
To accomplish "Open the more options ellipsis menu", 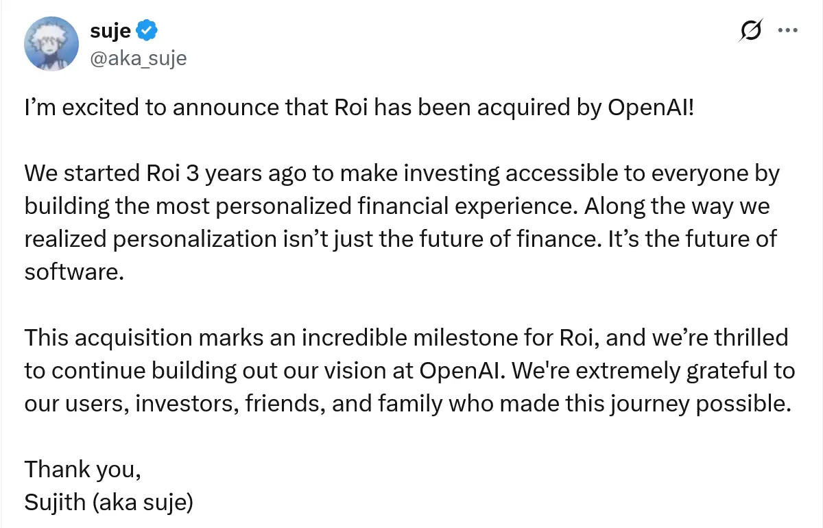I will (789, 30).
